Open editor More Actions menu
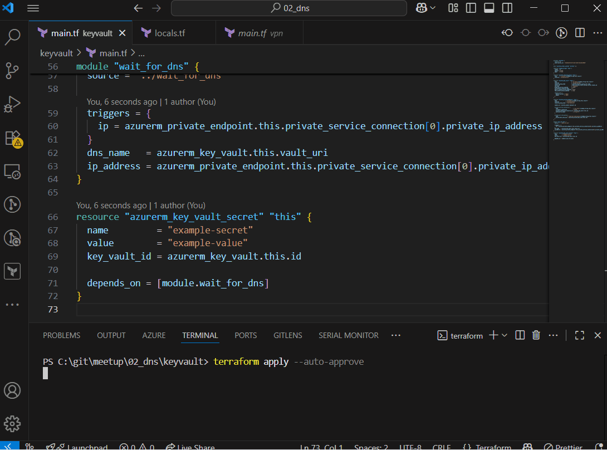 (x=598, y=33)
